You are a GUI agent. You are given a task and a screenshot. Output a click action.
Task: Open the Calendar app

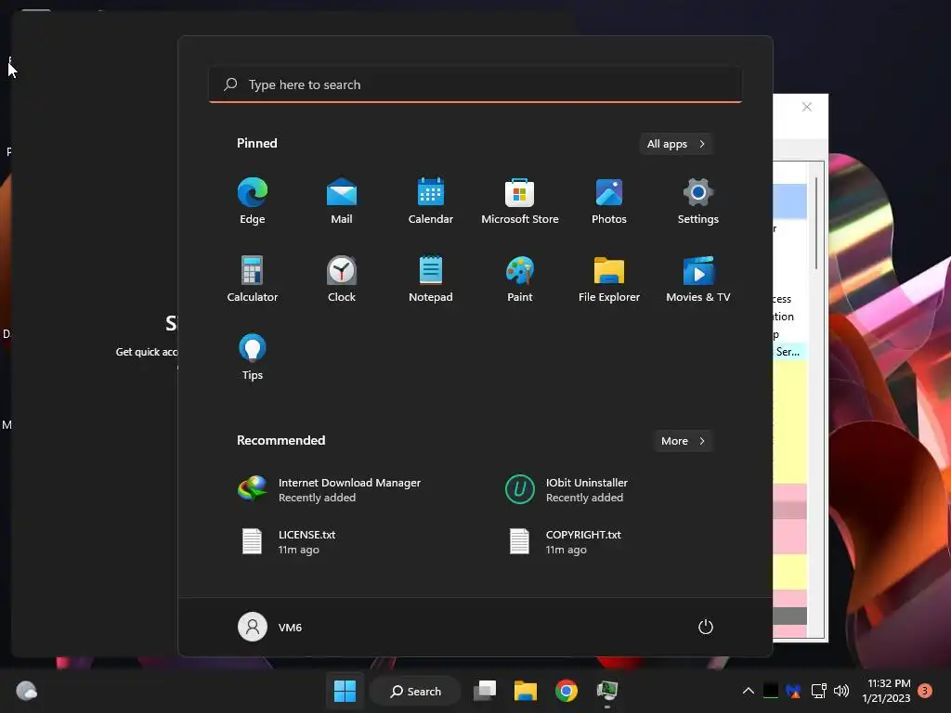pyautogui.click(x=431, y=201)
